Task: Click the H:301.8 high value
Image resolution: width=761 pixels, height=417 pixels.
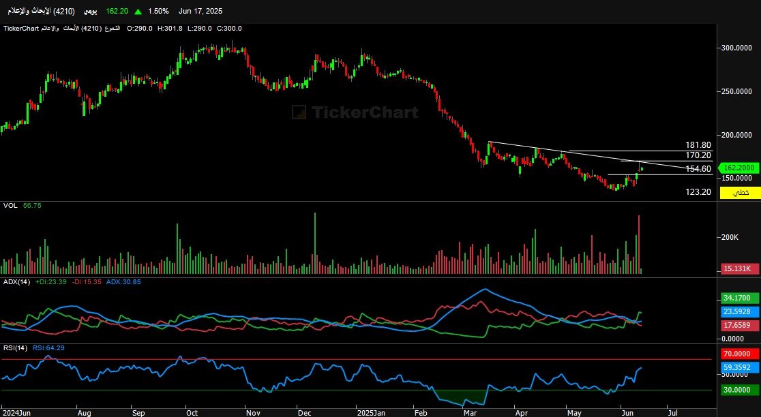Action: click(x=169, y=29)
